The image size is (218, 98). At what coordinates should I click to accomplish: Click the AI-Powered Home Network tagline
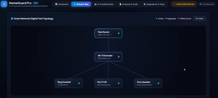point(29,6)
